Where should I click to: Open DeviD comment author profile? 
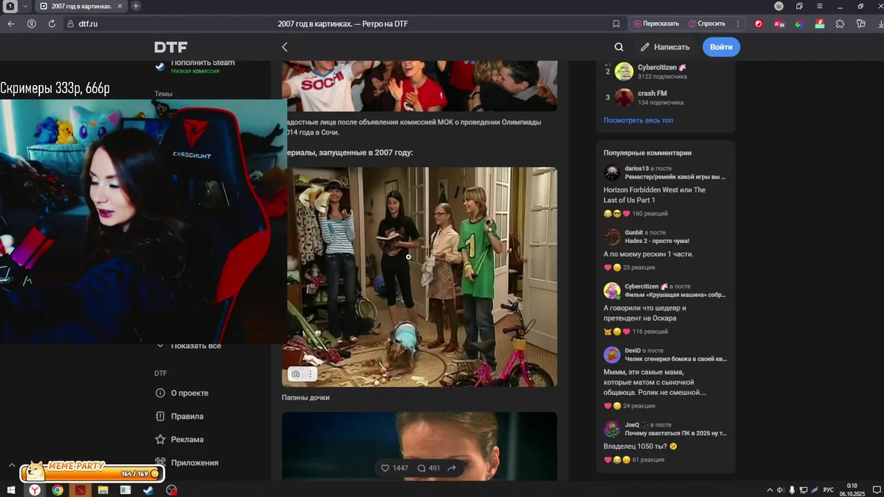[633, 351]
